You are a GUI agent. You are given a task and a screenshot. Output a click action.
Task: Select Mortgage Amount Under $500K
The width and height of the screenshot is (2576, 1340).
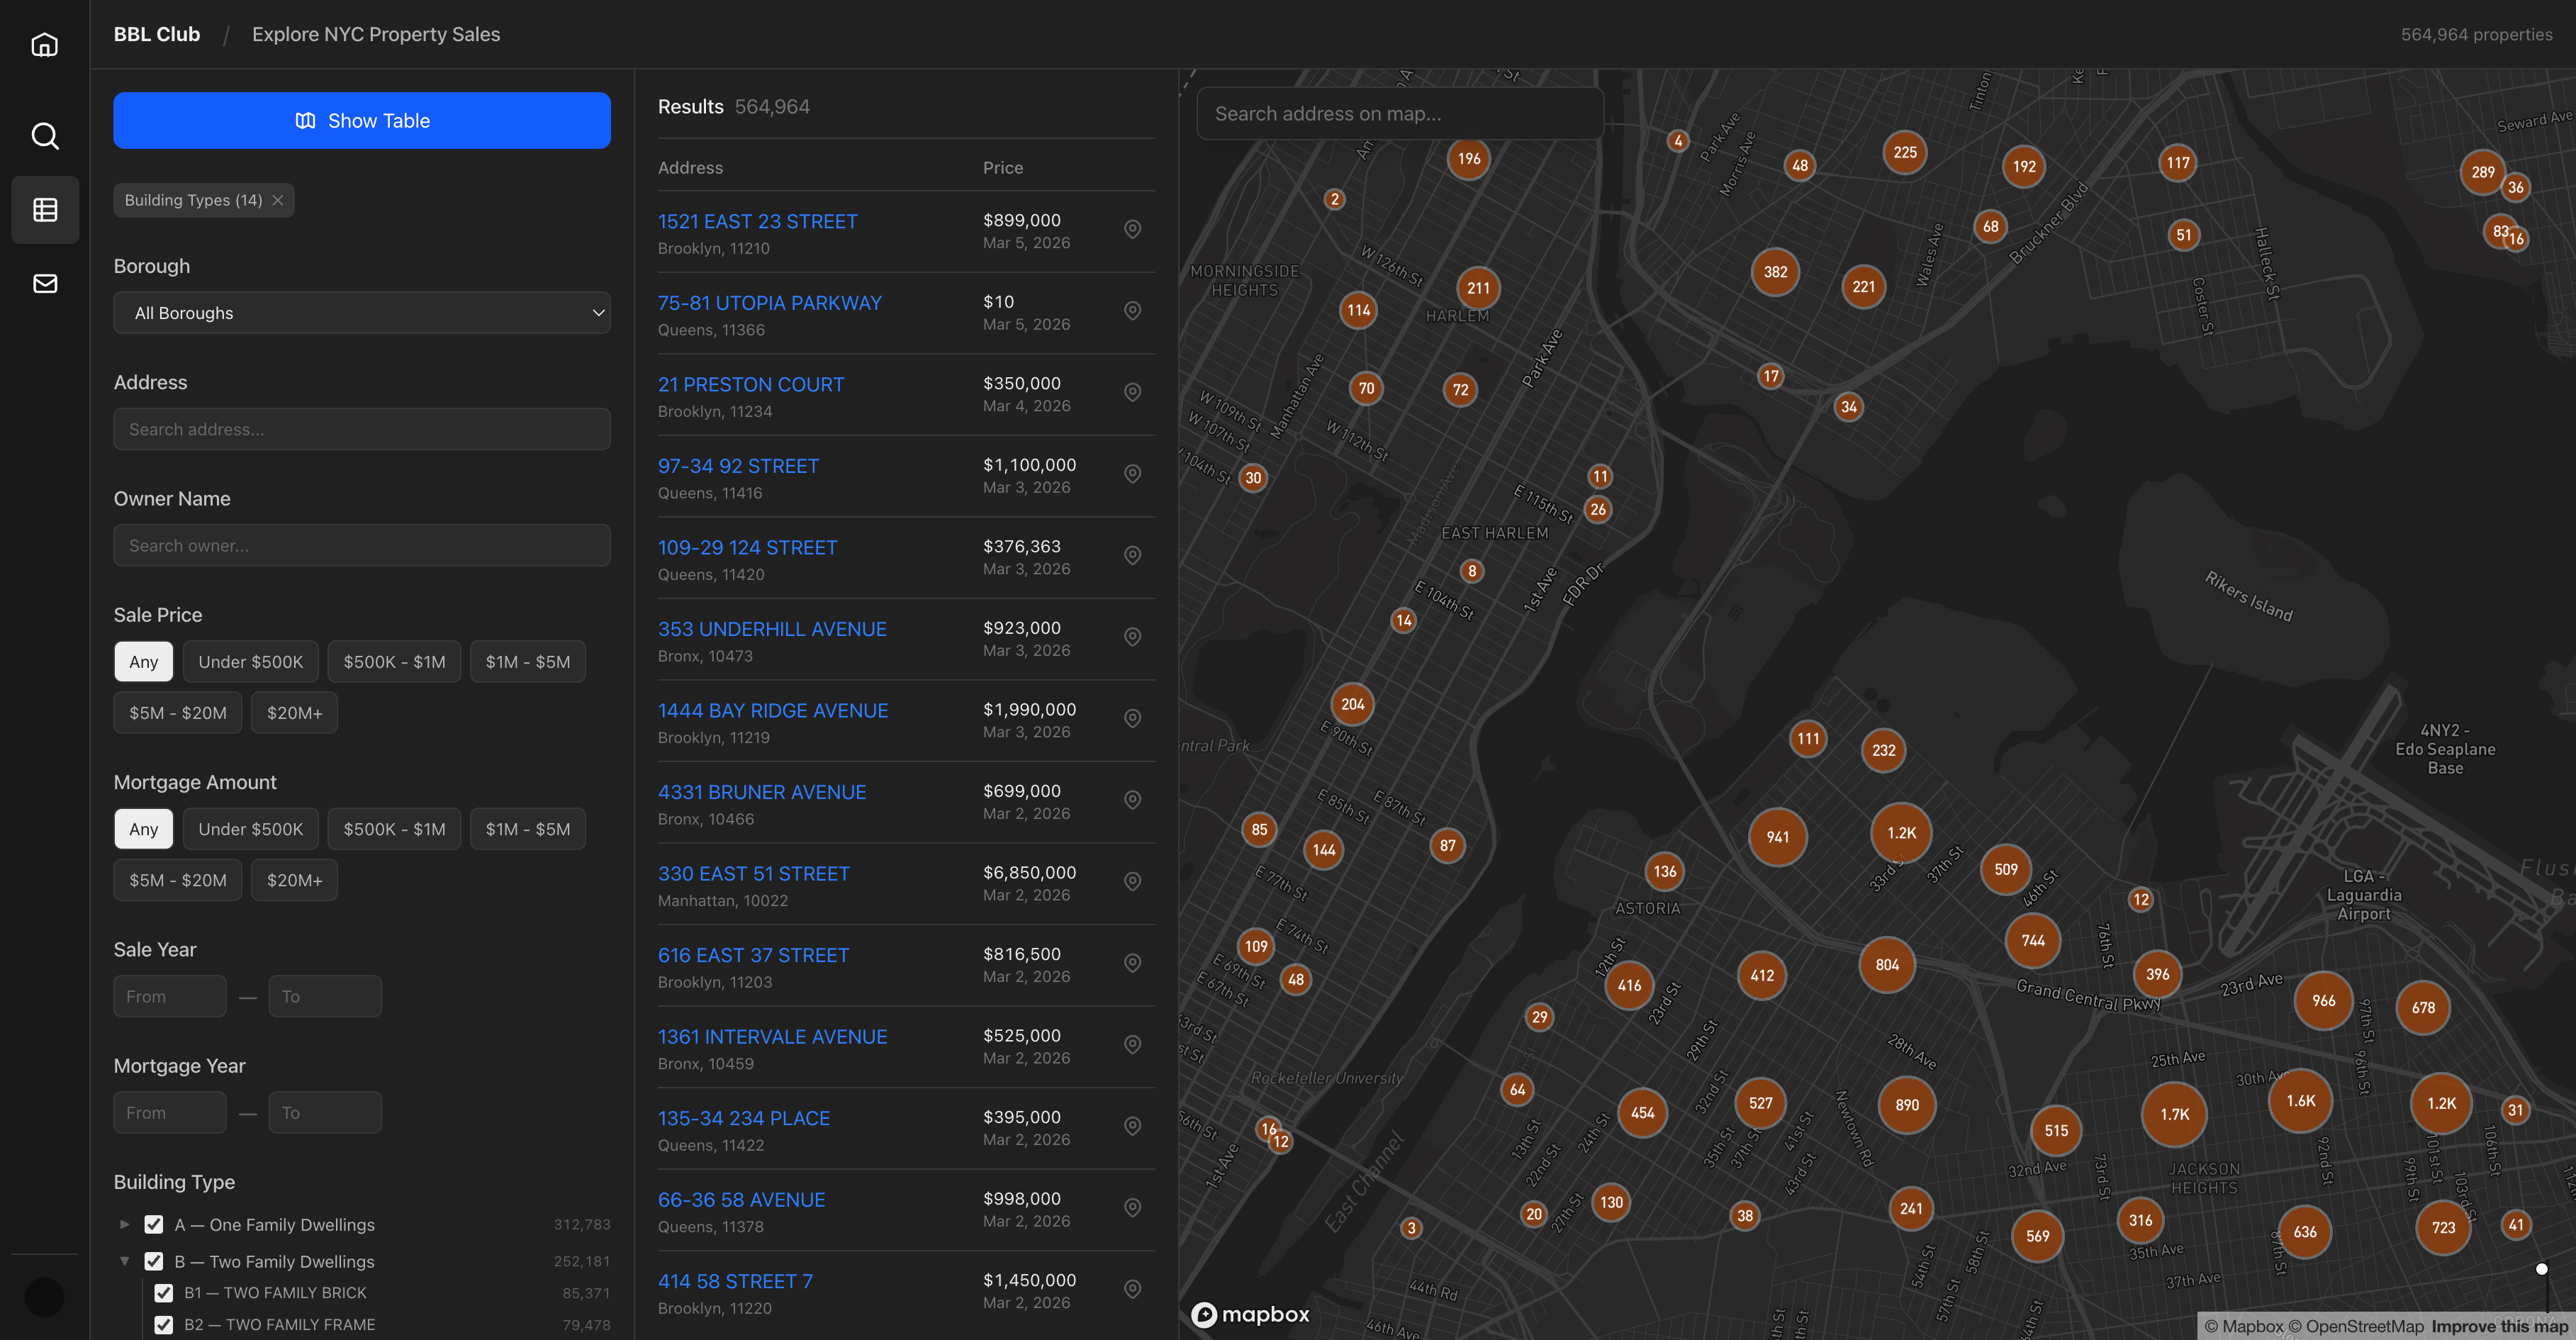(250, 829)
